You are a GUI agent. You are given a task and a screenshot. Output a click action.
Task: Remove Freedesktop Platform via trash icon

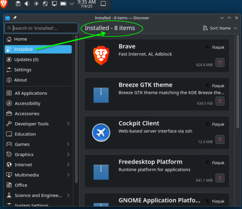click(x=220, y=178)
